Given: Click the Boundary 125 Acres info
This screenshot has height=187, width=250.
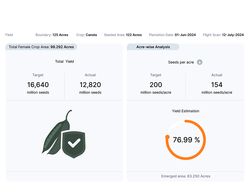Looking at the screenshot, I should pyautogui.click(x=52, y=35).
